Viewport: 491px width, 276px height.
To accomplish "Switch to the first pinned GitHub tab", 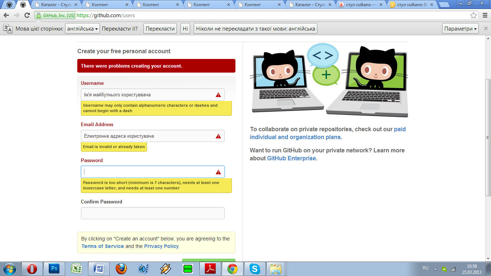I will point(10,5).
